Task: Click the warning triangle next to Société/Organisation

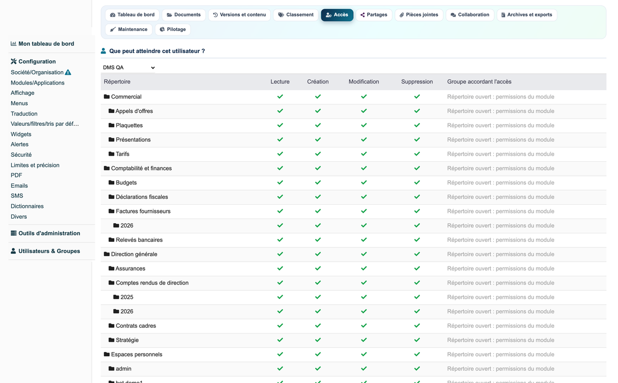Action: click(68, 72)
